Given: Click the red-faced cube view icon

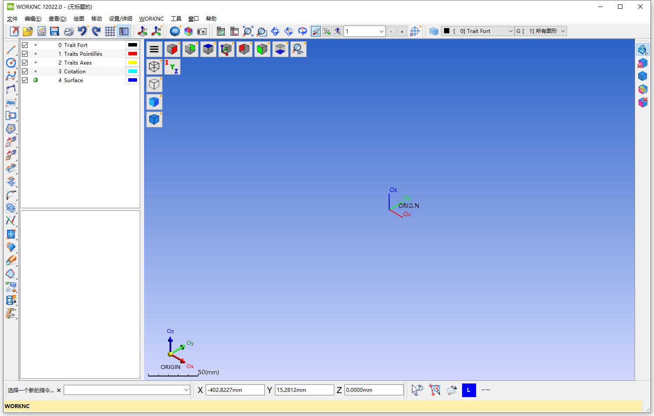Looking at the screenshot, I should pos(172,49).
